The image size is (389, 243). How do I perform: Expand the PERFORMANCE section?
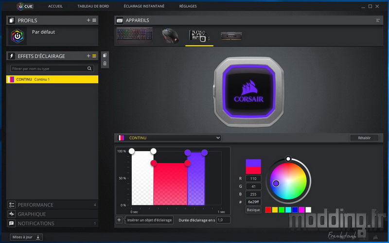pyautogui.click(x=52, y=205)
